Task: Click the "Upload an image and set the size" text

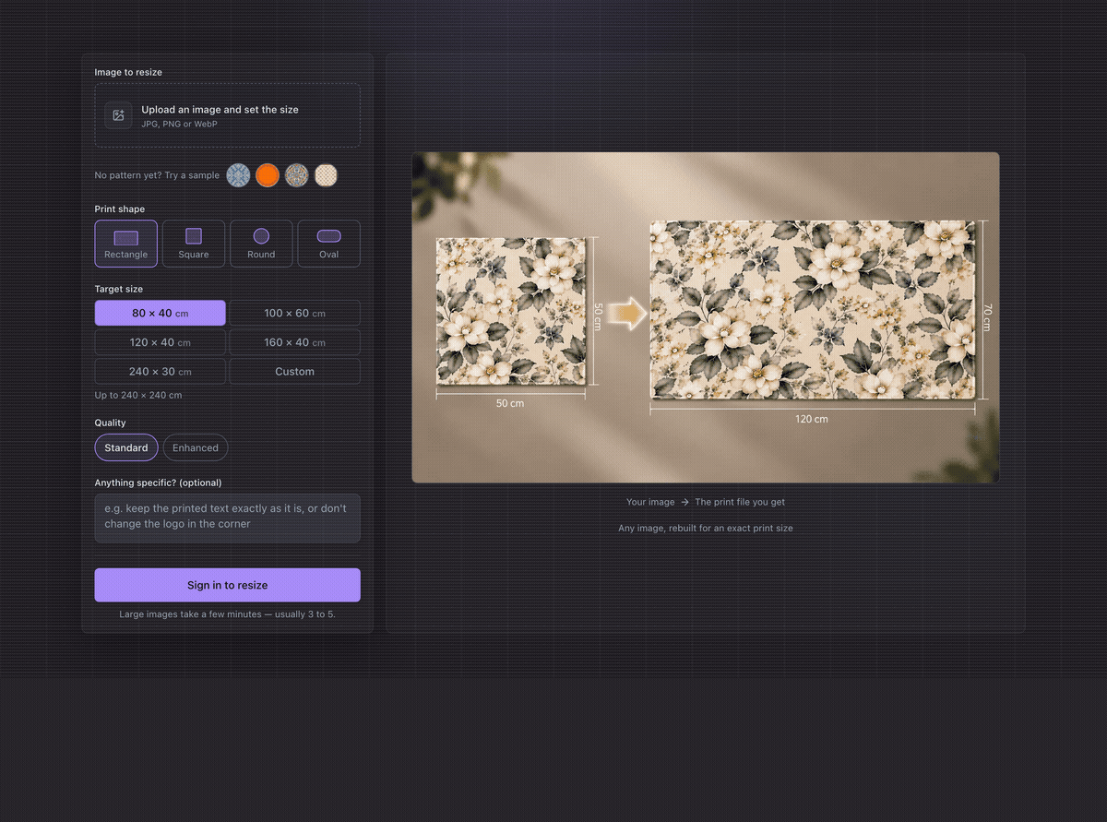Action: tap(220, 109)
